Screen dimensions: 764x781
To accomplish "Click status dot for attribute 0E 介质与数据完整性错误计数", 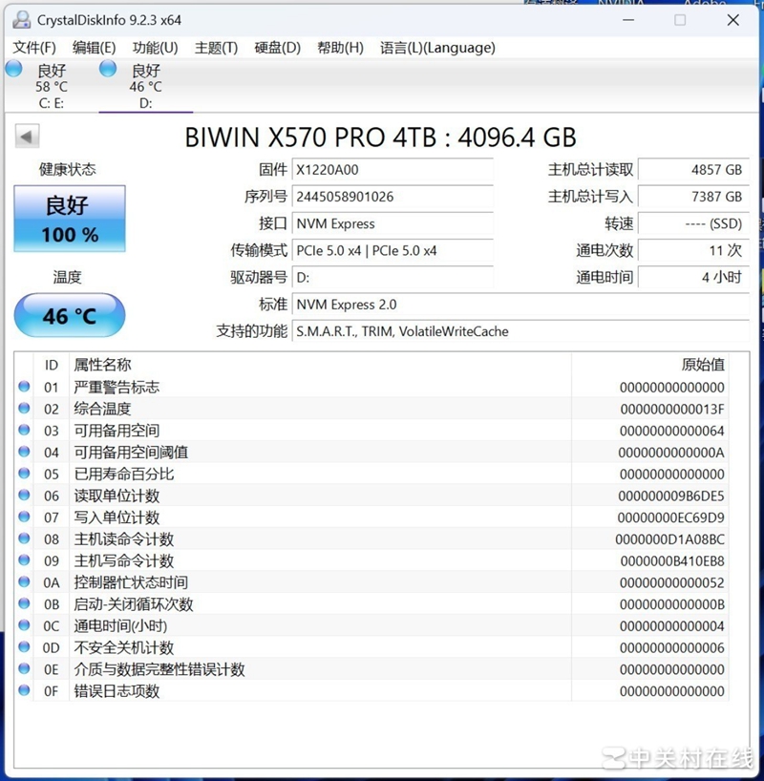I will coord(24,668).
